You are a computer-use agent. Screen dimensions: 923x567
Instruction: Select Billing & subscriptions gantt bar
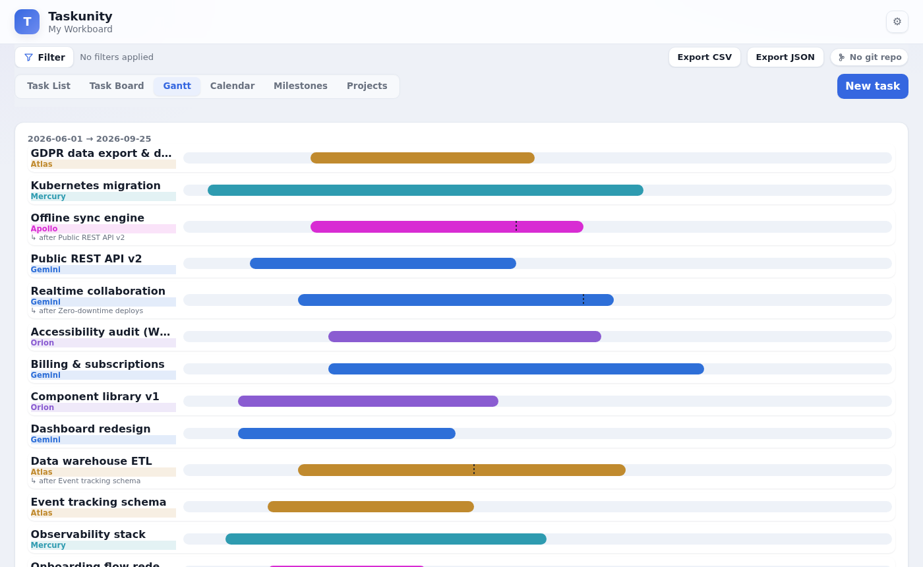pos(516,369)
